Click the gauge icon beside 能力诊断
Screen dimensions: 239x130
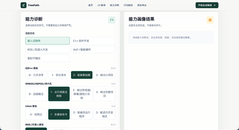point(112,20)
